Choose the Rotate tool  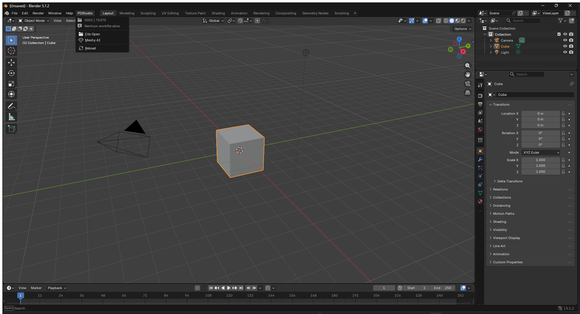pyautogui.click(x=11, y=73)
